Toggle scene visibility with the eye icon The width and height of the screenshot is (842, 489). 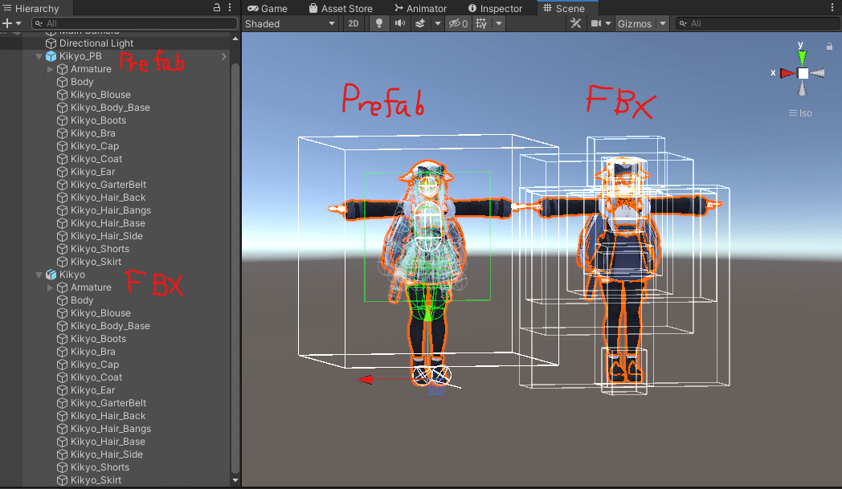coord(454,23)
